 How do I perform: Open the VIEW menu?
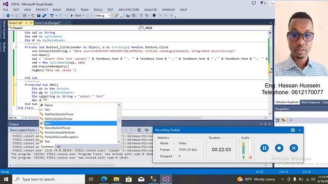coord(27,10)
